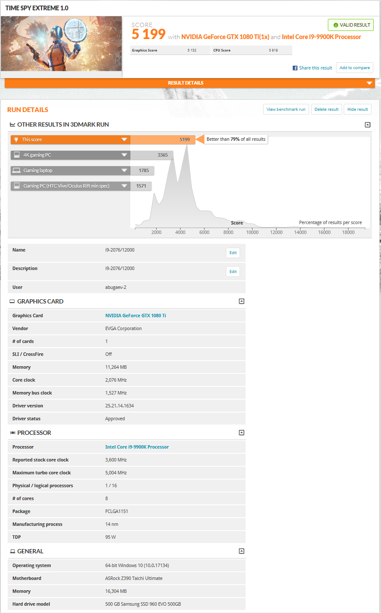Click the Driver status value Approved
The height and width of the screenshot is (613, 381).
point(115,419)
